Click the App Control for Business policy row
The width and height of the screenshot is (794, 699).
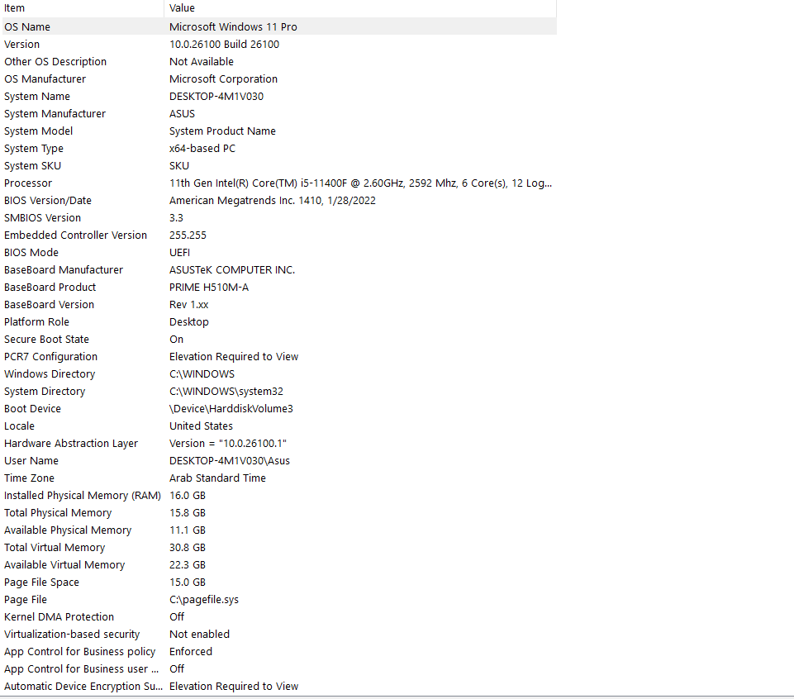pos(279,651)
